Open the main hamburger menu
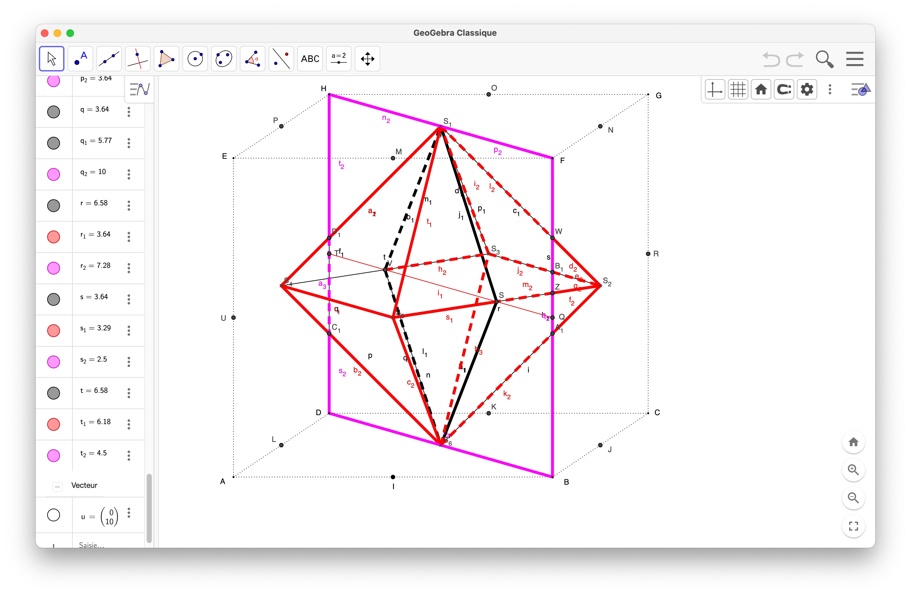Image resolution: width=911 pixels, height=595 pixels. pyautogui.click(x=854, y=59)
